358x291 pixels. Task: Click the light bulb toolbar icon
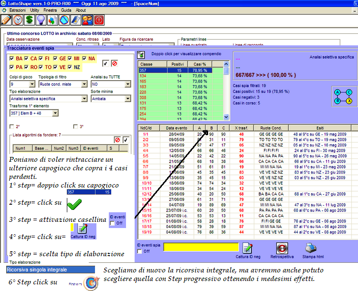point(41,20)
